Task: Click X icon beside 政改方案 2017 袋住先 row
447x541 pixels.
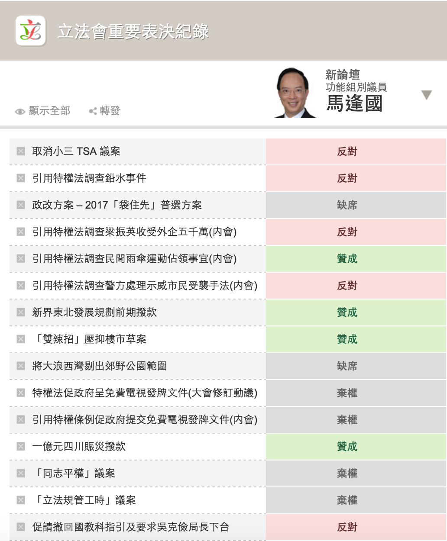Action: point(21,205)
